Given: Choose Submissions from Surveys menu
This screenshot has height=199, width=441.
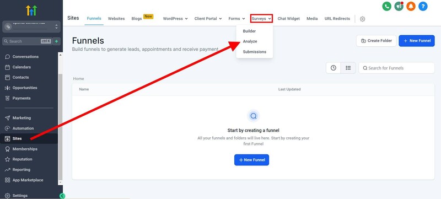Looking at the screenshot, I should (x=255, y=52).
